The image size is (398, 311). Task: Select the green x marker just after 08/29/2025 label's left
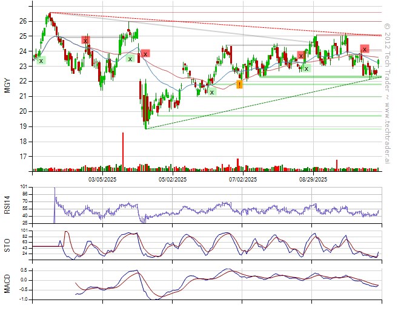(x=307, y=68)
